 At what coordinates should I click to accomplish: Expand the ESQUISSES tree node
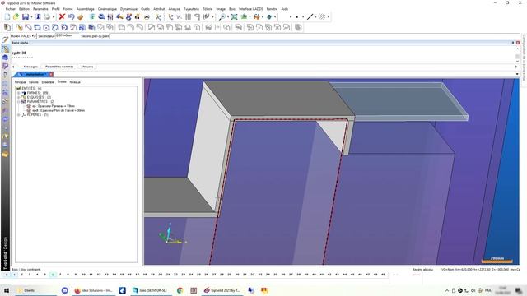point(19,97)
